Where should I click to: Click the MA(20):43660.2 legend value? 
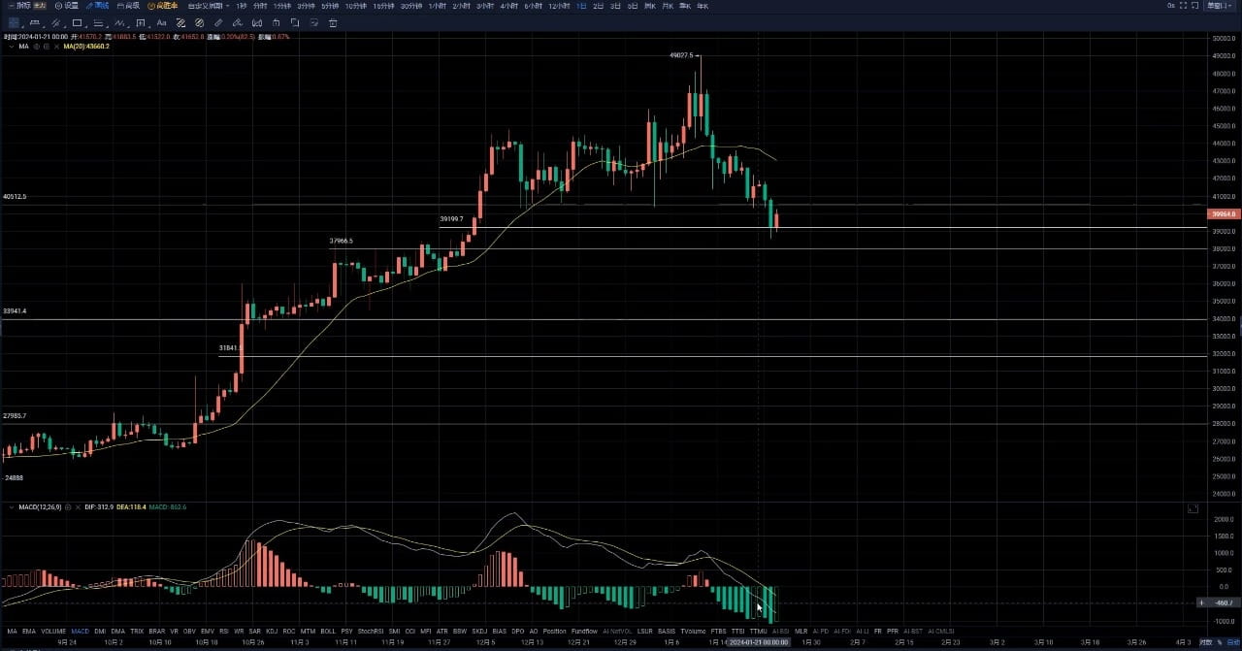(x=86, y=47)
